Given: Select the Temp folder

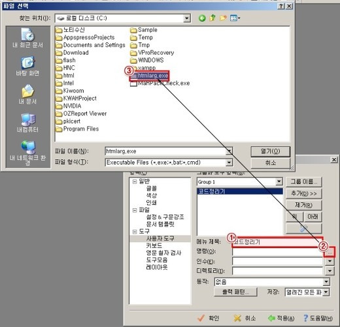Looking at the screenshot, I should point(142,37).
